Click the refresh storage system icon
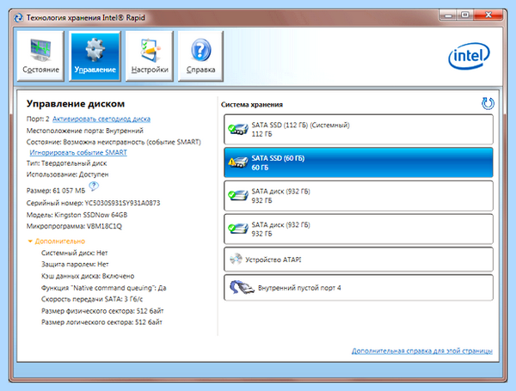516x391 pixels. [x=488, y=104]
